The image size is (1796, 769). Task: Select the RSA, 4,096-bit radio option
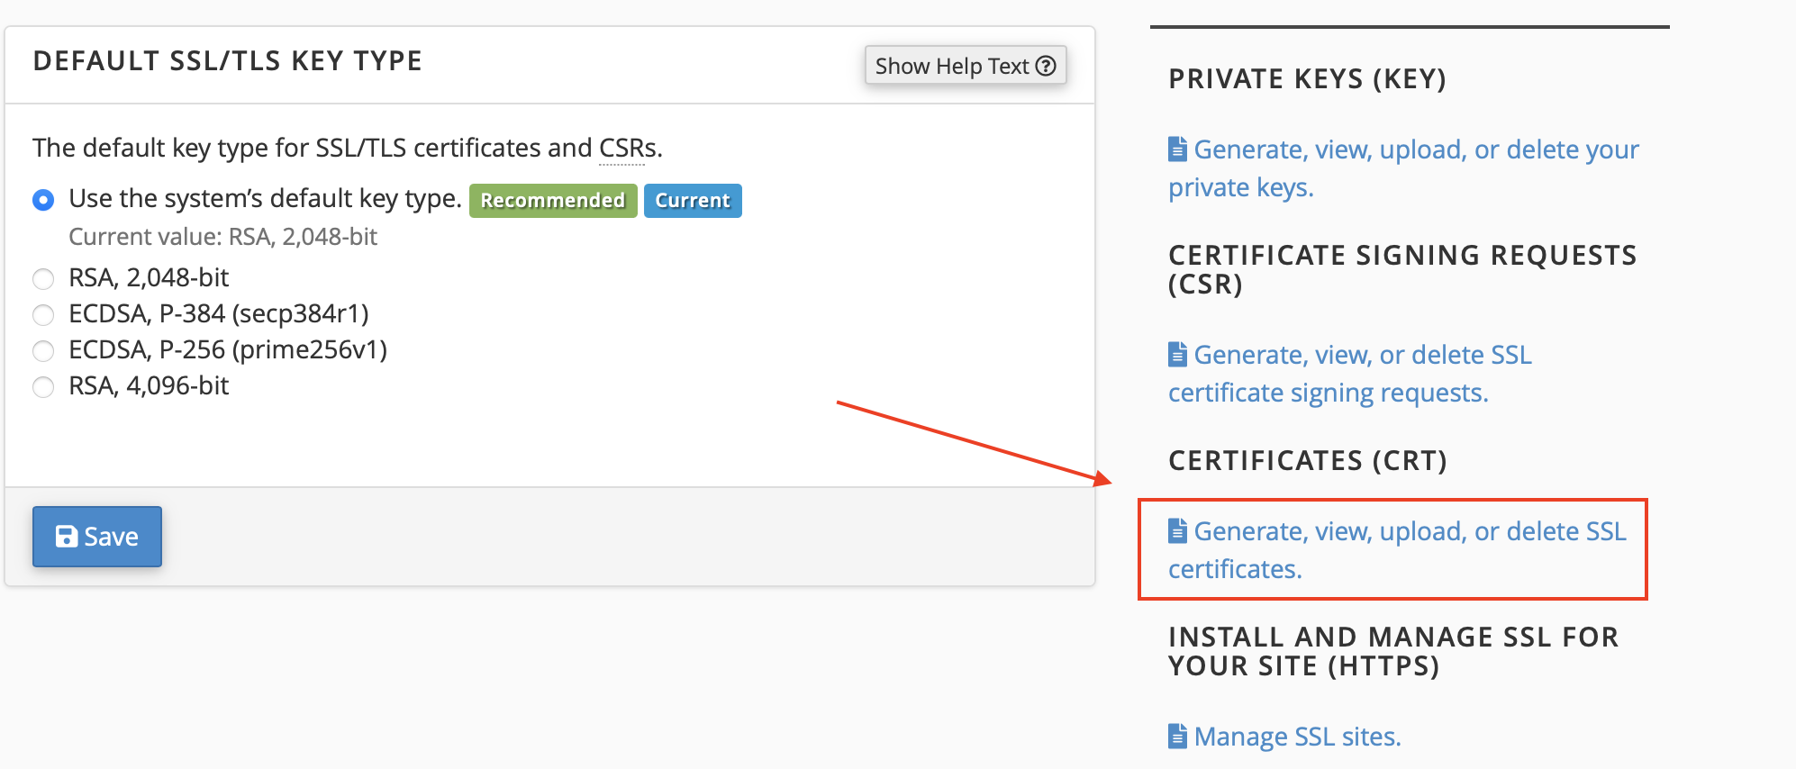pyautogui.click(x=43, y=387)
